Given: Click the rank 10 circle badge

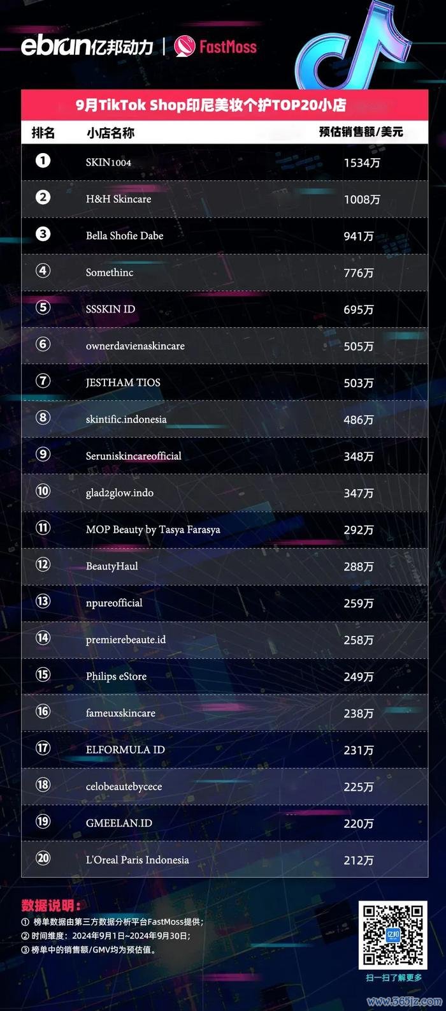Looking at the screenshot, I should point(43,491).
